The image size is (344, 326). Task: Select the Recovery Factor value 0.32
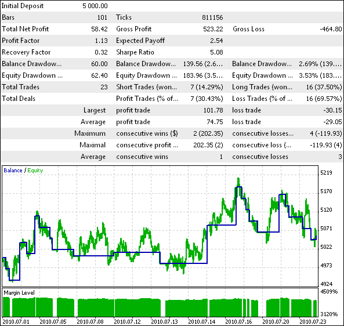(x=101, y=52)
